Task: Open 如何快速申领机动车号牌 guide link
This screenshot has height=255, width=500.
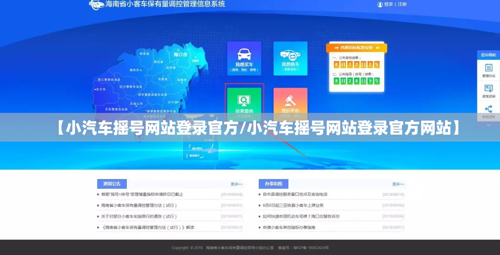Action: point(301,217)
